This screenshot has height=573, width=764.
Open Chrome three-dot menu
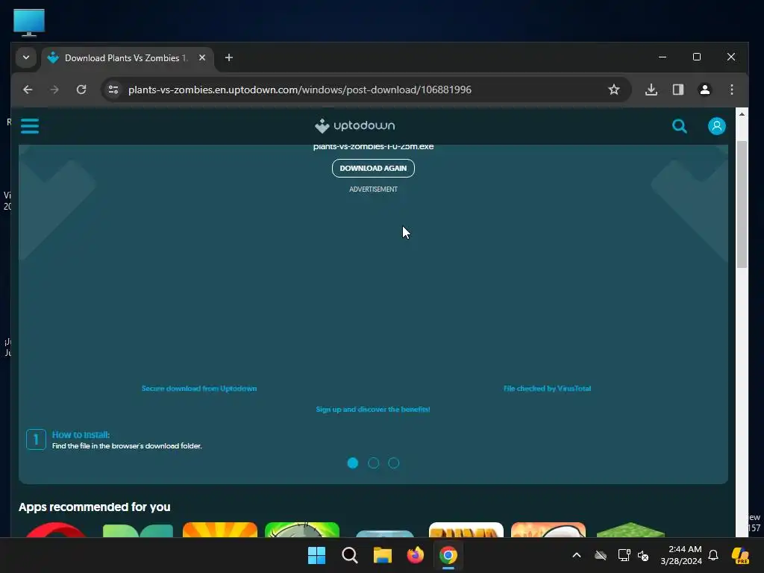pyautogui.click(x=732, y=90)
